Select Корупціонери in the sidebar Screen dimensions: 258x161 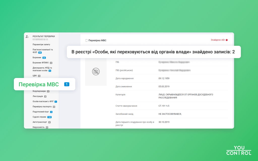(x=40, y=91)
